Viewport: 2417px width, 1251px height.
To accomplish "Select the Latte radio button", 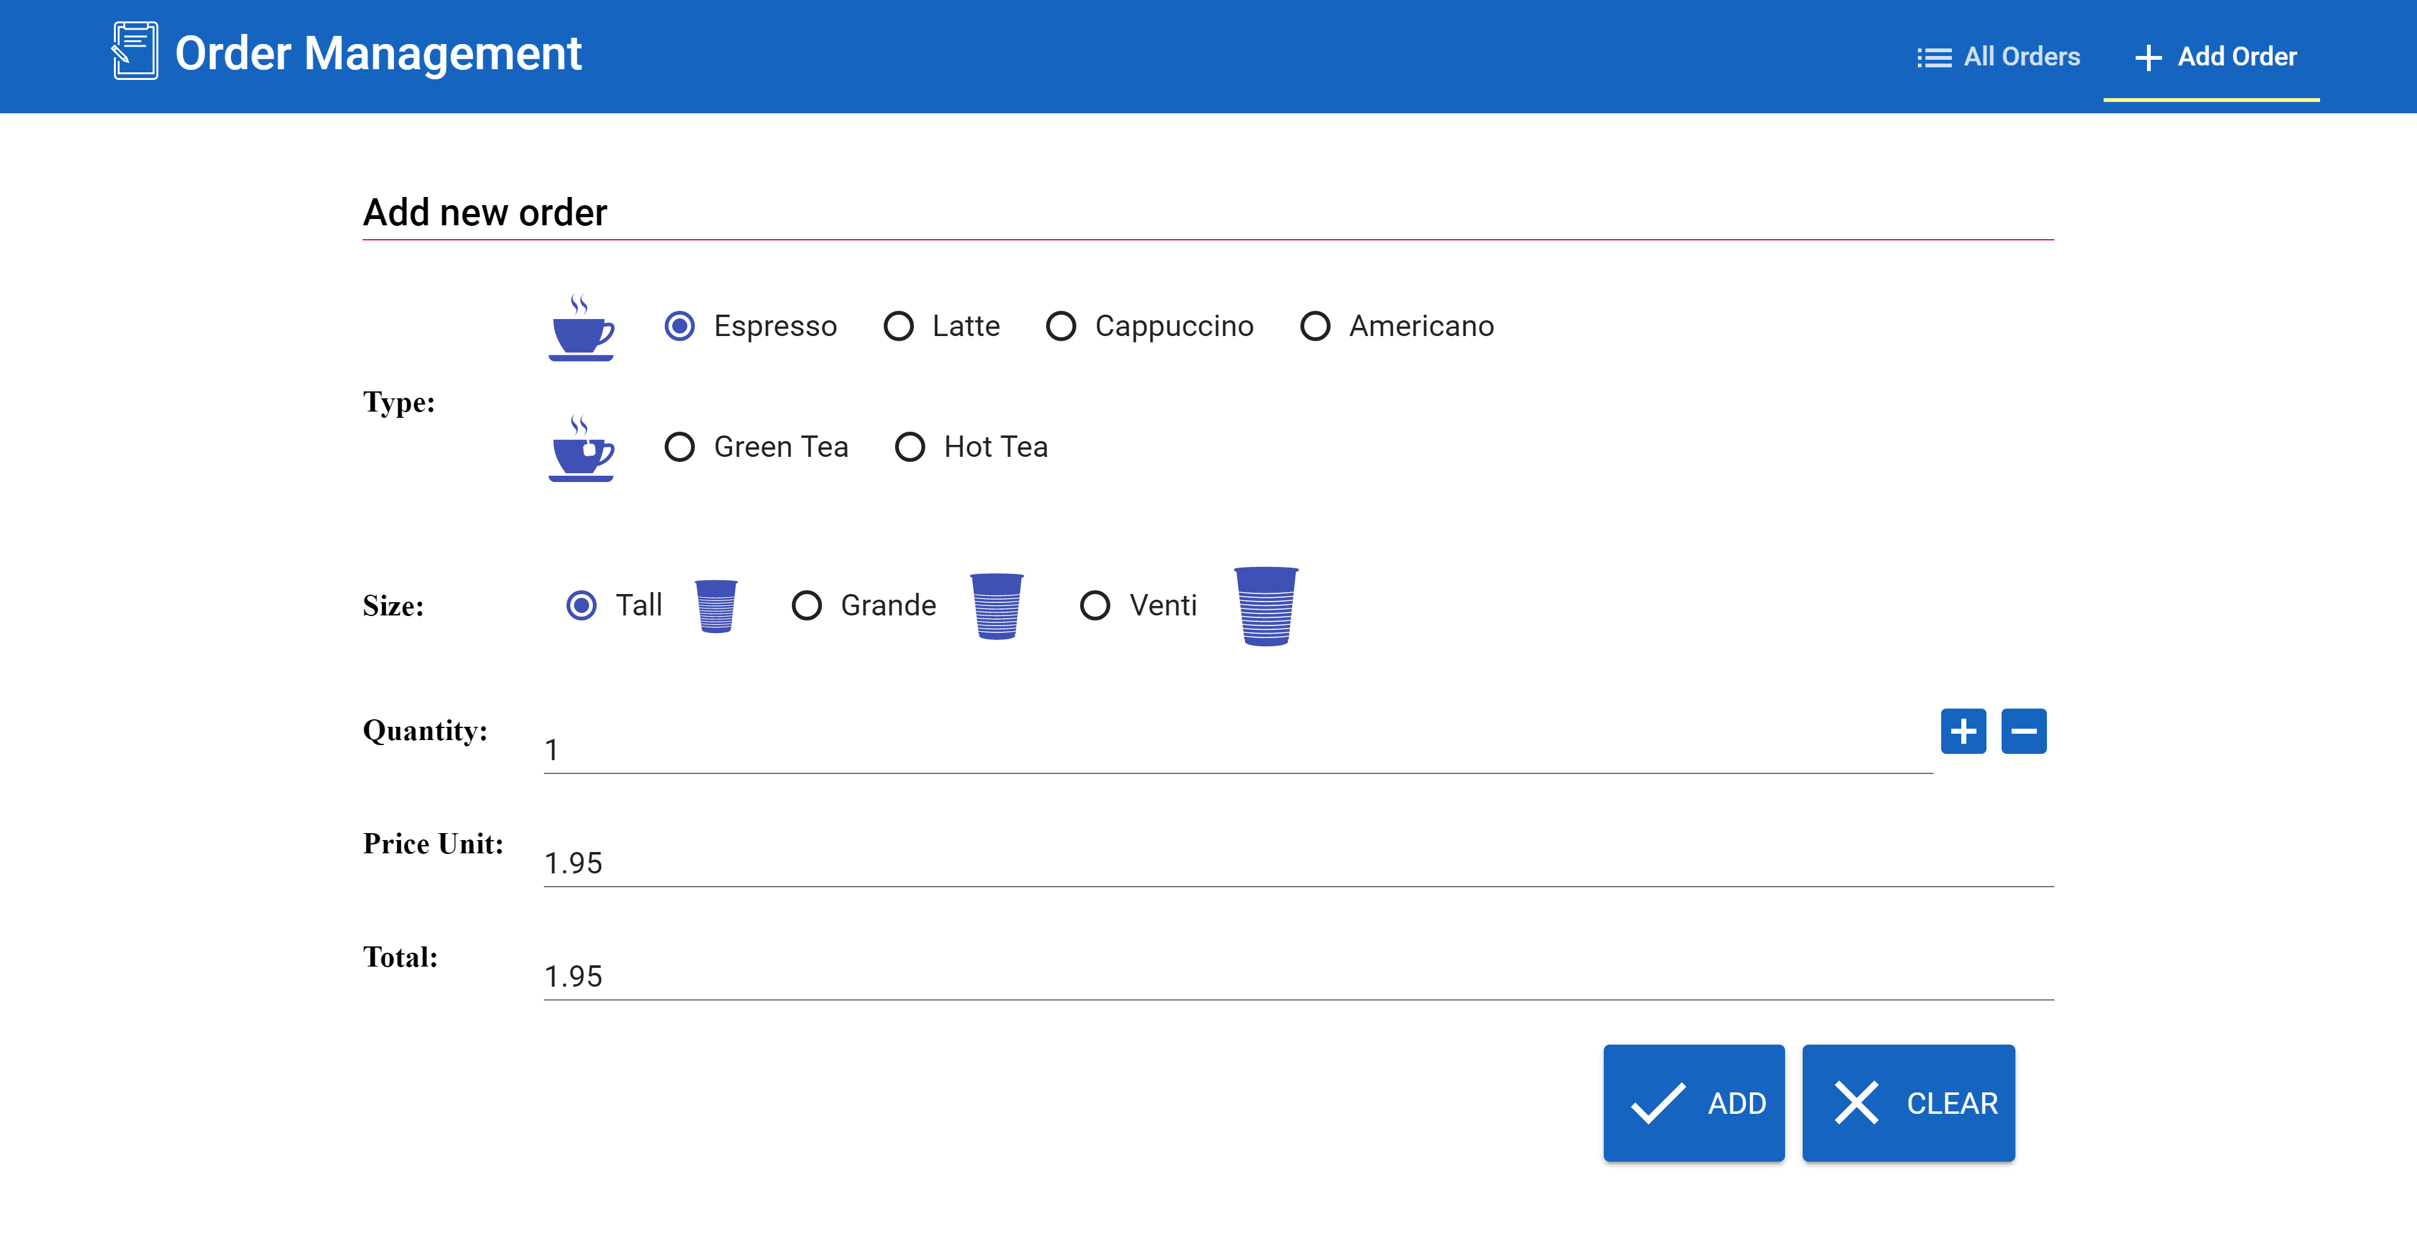I will click(x=899, y=327).
